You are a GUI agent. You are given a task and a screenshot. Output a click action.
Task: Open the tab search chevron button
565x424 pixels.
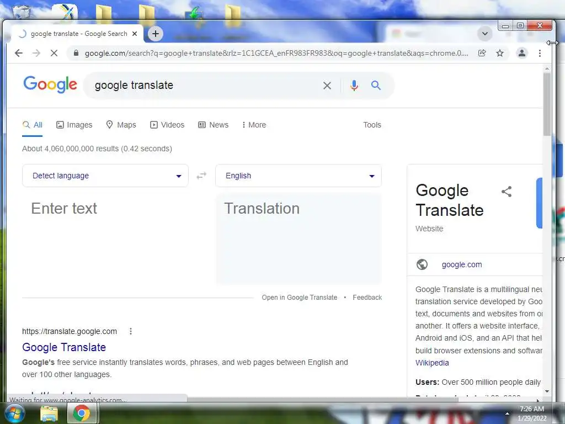485,34
